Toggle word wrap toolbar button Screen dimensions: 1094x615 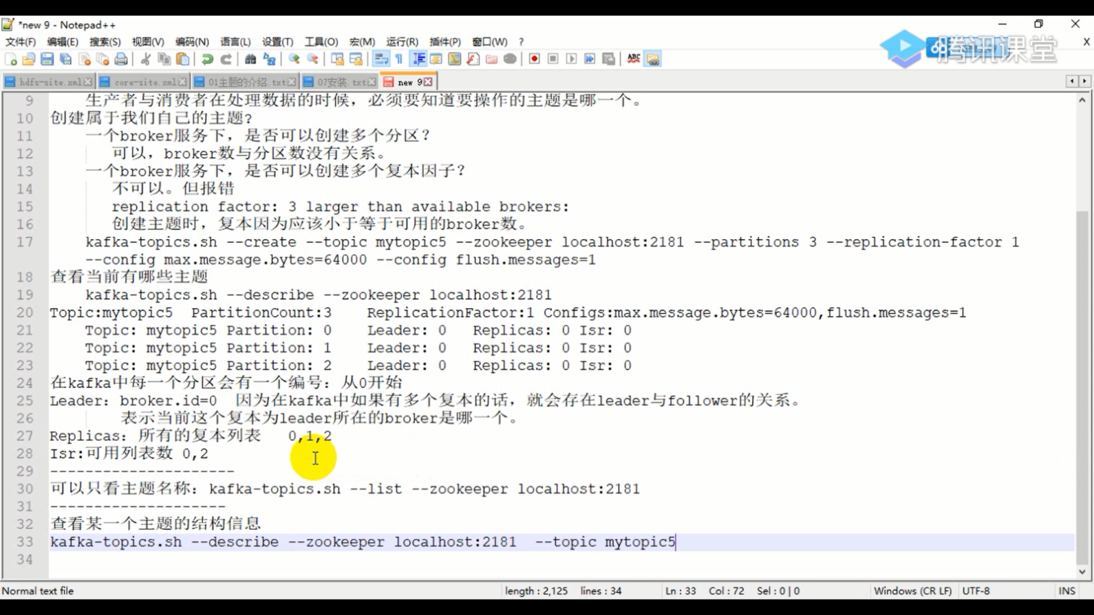[381, 59]
